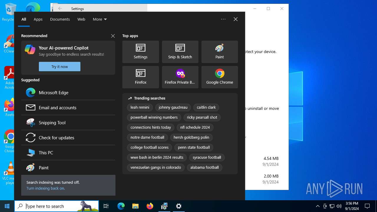
Task: Switch to the Web search tab
Action: (x=81, y=19)
